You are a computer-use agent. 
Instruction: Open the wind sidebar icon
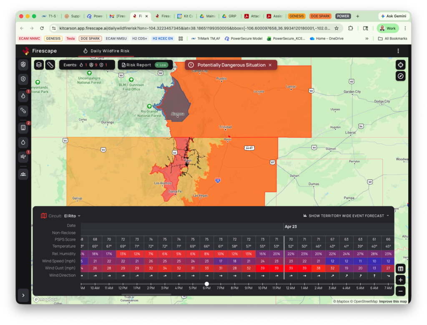[x=23, y=157]
